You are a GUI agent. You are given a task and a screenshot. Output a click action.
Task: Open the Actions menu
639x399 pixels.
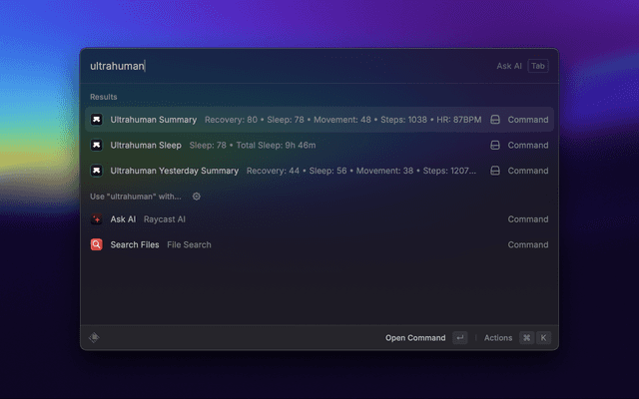pyautogui.click(x=497, y=338)
